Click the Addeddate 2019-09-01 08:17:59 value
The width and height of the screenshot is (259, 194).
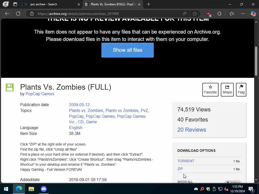[x=88, y=180]
